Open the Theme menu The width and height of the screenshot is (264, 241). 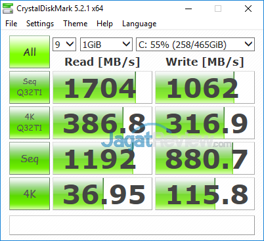pyautogui.click(x=76, y=24)
